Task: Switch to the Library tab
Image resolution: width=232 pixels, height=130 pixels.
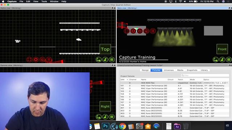Action: [204, 70]
